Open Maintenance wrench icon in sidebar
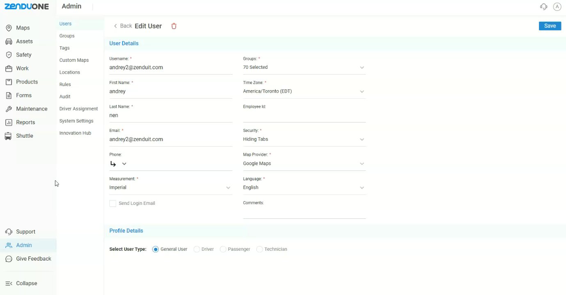Viewport: 566px width, 295px height. point(8,109)
